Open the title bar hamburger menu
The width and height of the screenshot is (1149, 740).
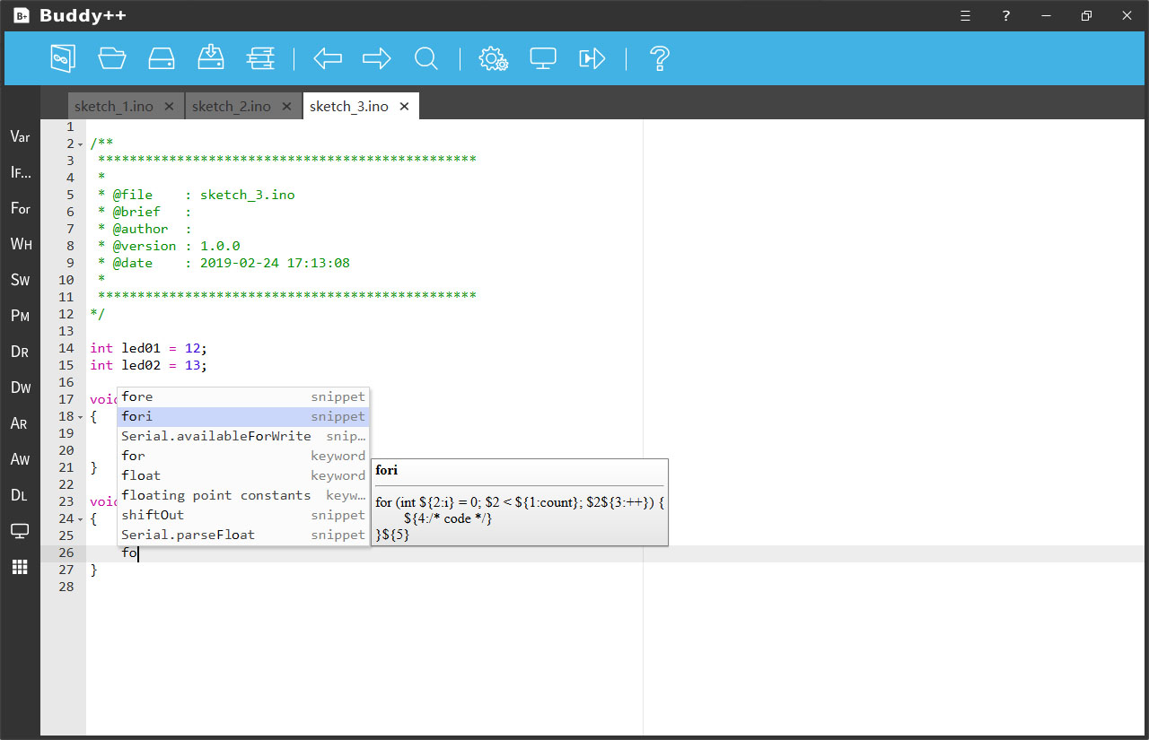(965, 15)
